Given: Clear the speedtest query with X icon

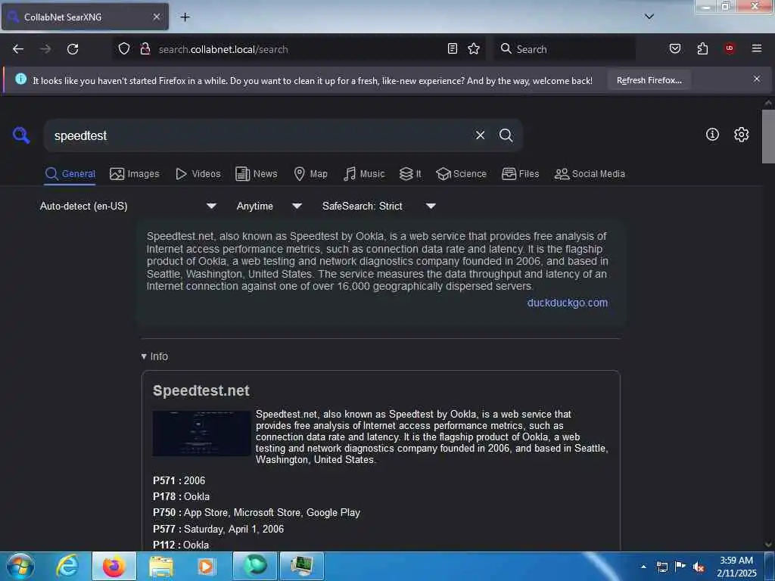Looking at the screenshot, I should pos(480,135).
